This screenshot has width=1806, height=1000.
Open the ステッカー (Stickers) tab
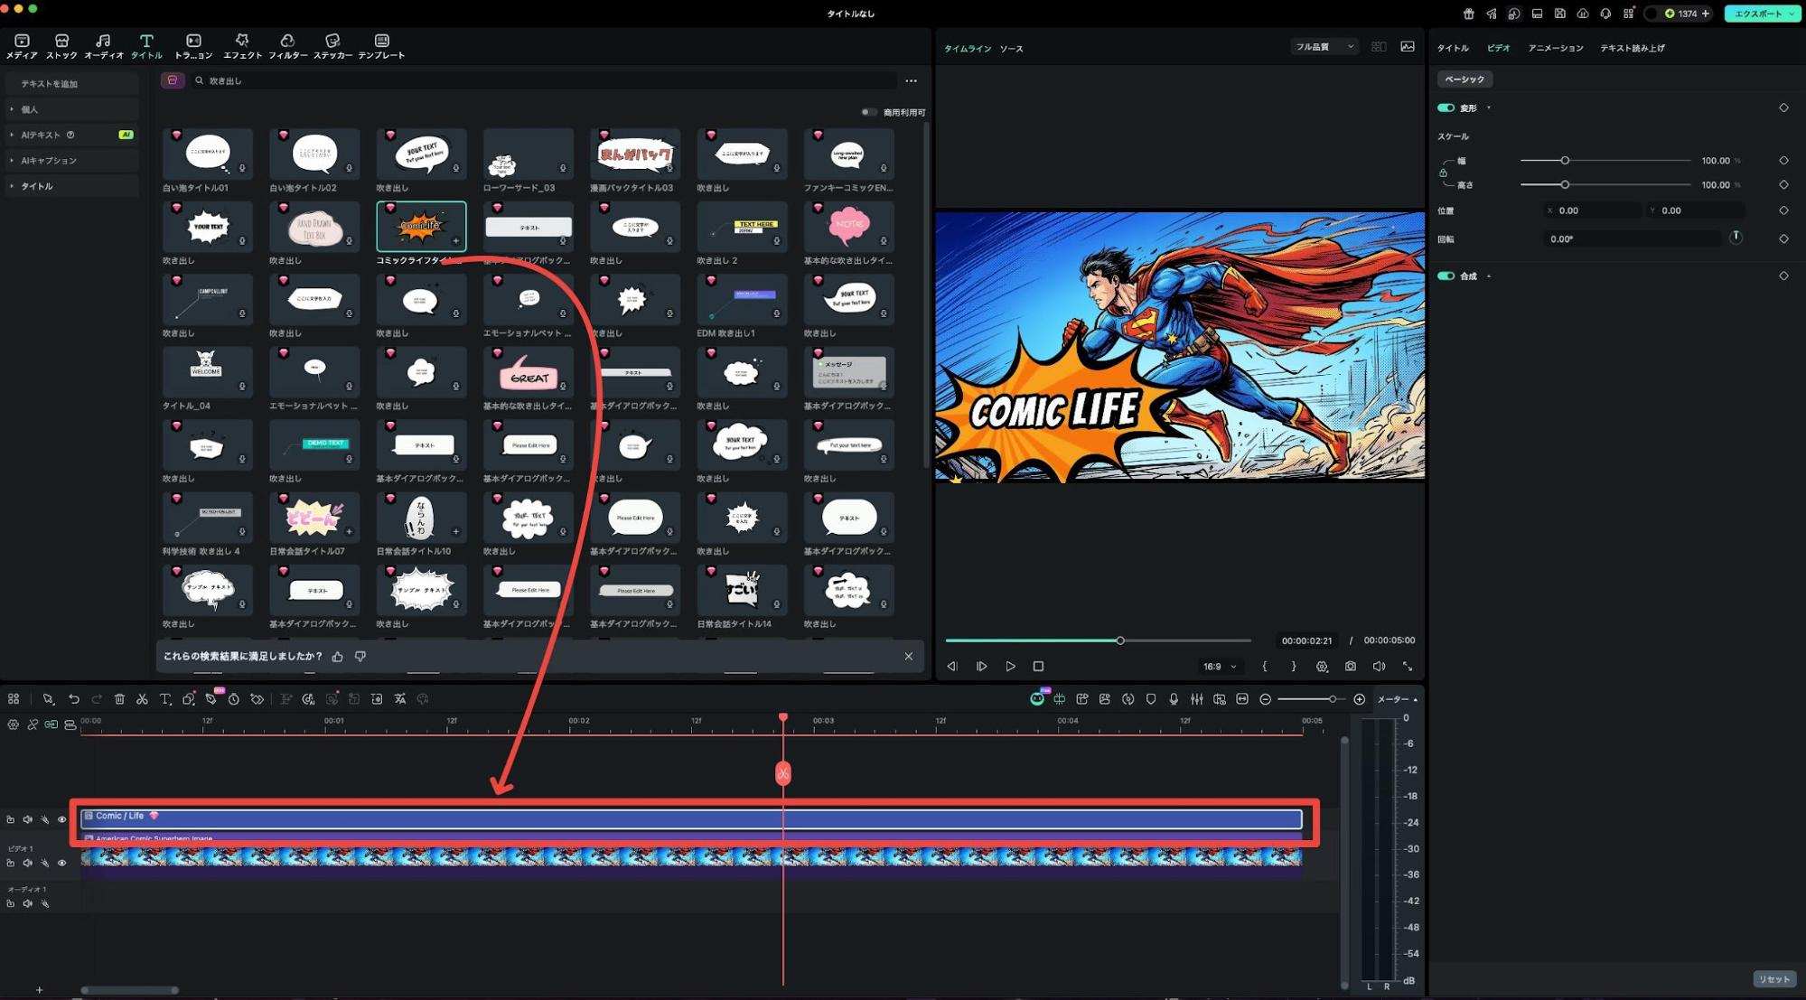[332, 46]
